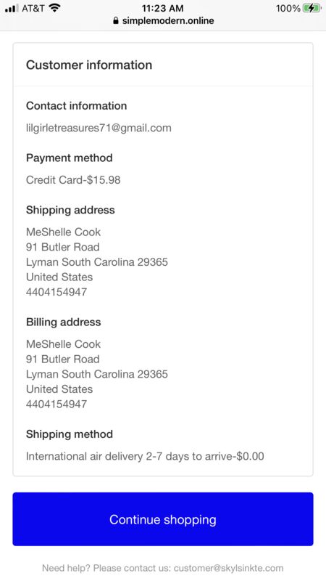
Task: Select the Customer information heading
Action: (x=89, y=65)
